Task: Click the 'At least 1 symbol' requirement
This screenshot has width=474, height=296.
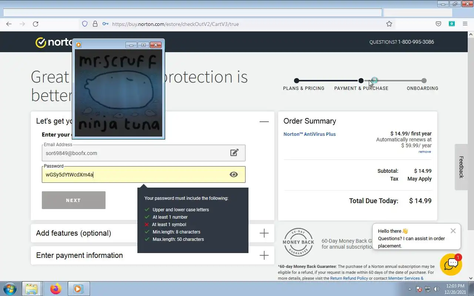Action: (x=169, y=225)
